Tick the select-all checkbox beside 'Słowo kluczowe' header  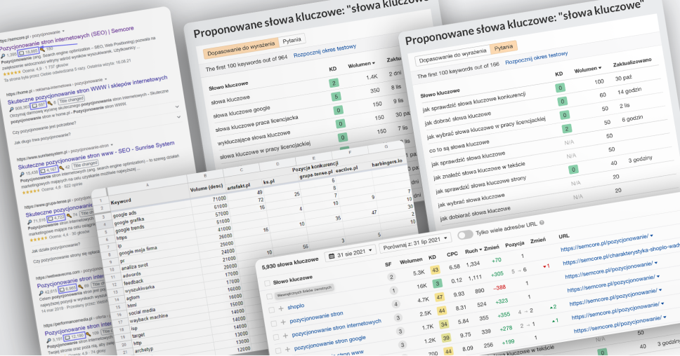pyautogui.click(x=267, y=284)
